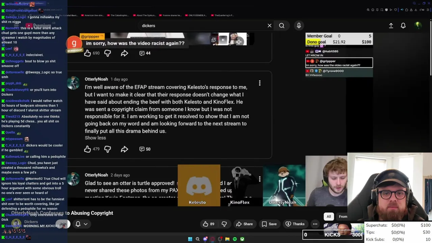The width and height of the screenshot is (432, 243).
Task: Open Windows taskbar search
Action: point(198,239)
